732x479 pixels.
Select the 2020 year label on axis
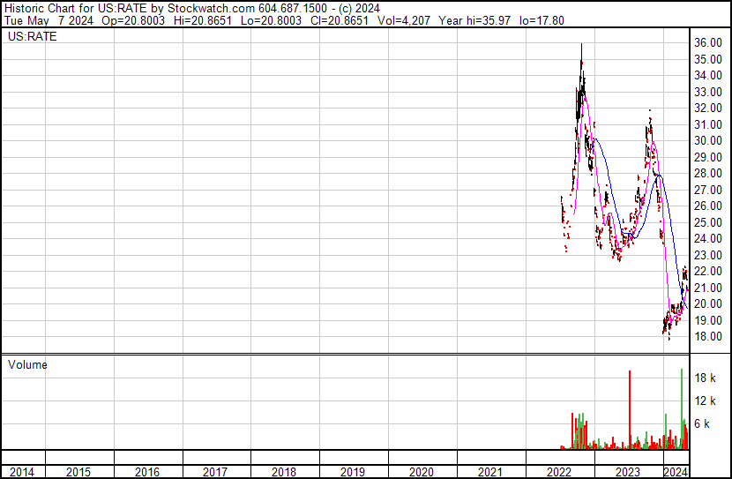click(422, 472)
